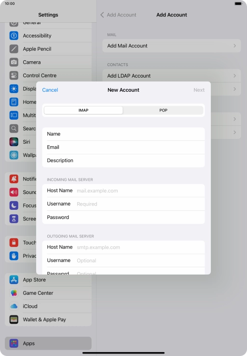Select Game Center in Settings sidebar
Image resolution: width=247 pixels, height=356 pixels.
click(48, 293)
